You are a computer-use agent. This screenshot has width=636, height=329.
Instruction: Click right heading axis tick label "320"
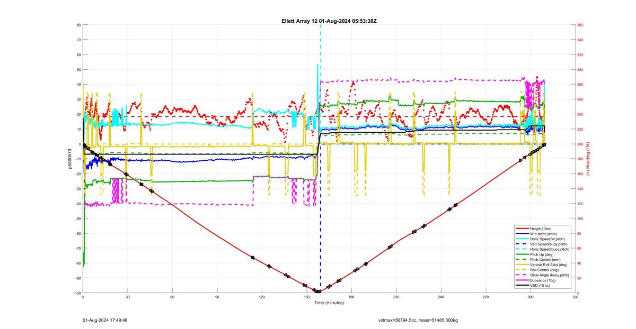580,54
